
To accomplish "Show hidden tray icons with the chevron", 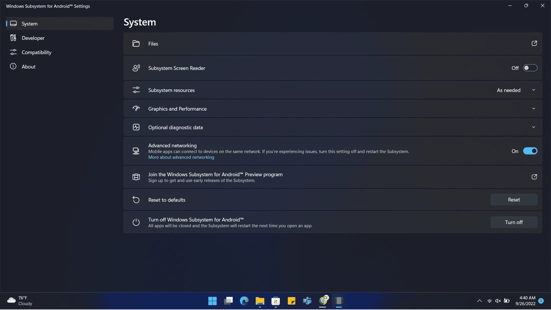I will [480, 301].
